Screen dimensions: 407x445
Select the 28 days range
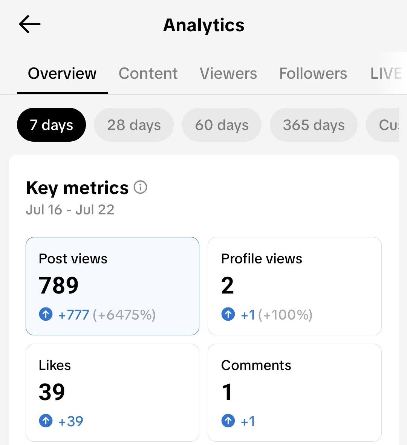point(134,125)
